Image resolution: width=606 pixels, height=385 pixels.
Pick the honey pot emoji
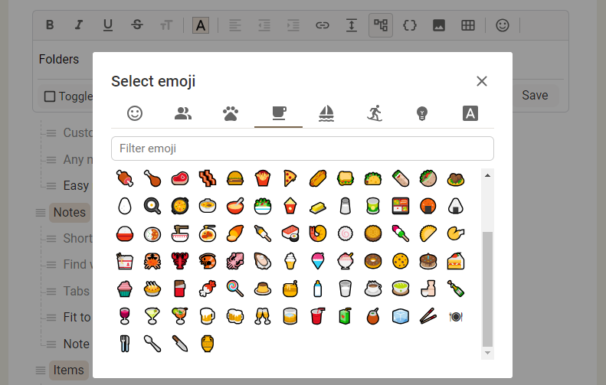pyautogui.click(x=290, y=289)
